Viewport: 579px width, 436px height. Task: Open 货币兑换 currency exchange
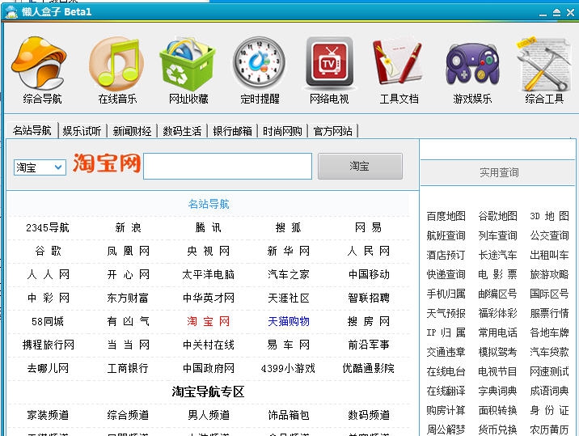497,430
